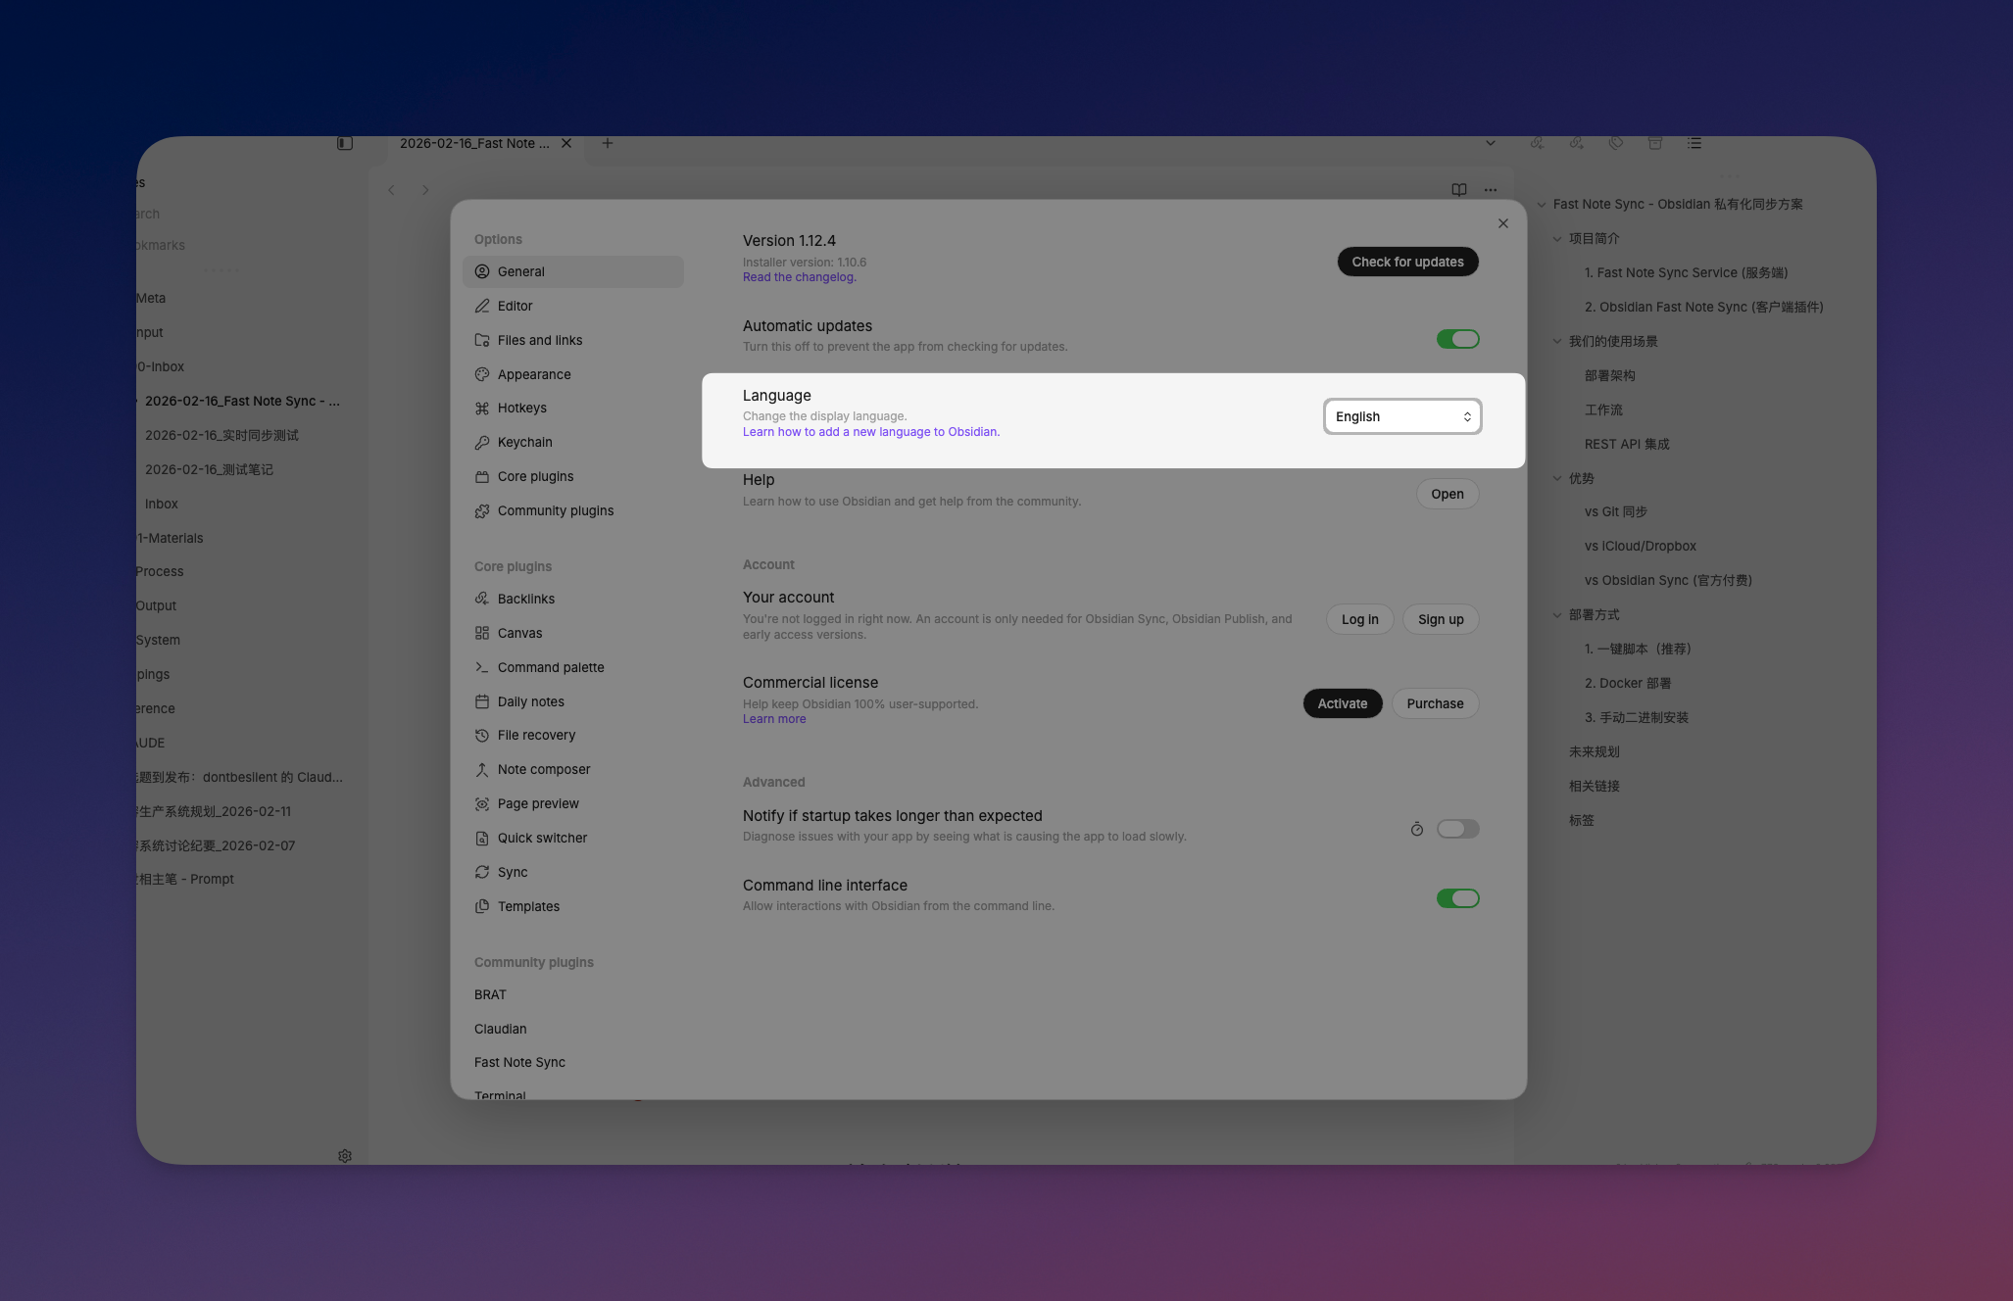Screen dimensions: 2013x1301
Task: Open the more options ellipsis icon
Action: point(1491,190)
